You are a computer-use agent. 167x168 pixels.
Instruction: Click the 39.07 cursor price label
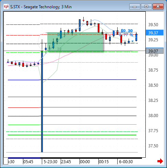click(155, 51)
